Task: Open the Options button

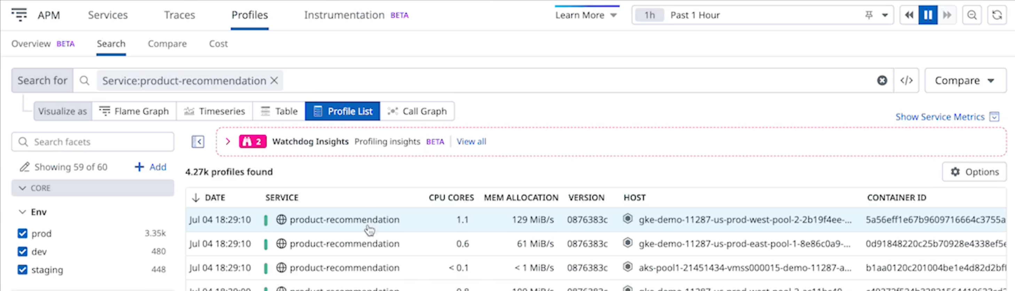Action: tap(974, 172)
